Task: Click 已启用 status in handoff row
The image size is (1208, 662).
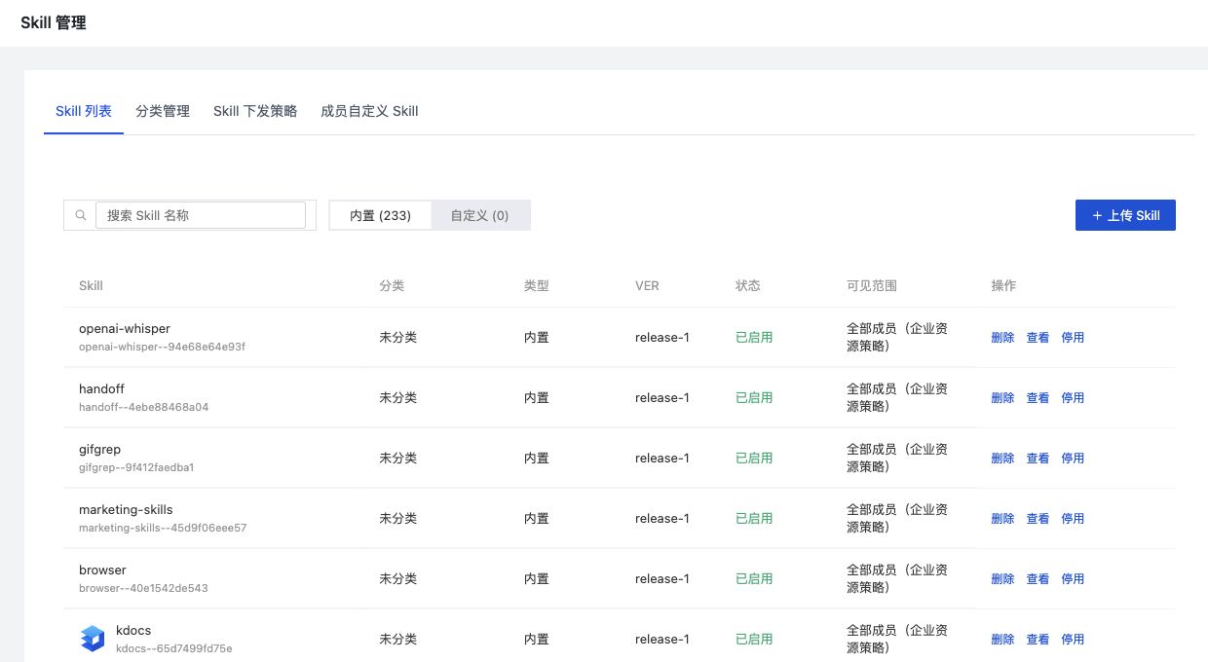Action: [x=754, y=398]
